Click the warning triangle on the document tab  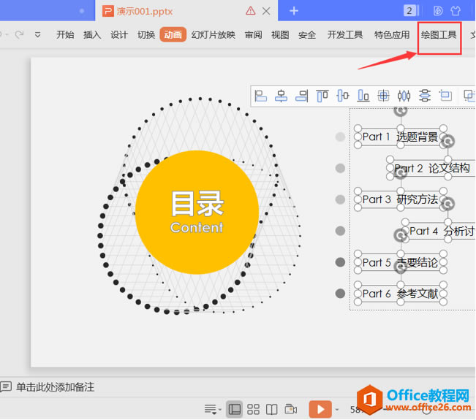[x=251, y=11]
